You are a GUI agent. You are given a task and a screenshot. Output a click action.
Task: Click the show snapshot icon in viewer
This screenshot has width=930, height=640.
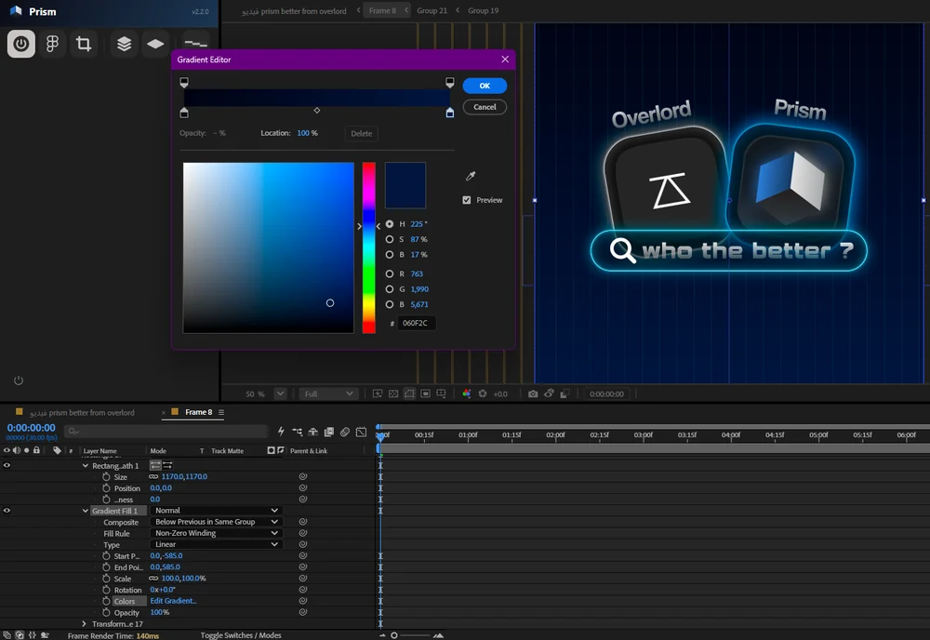pos(550,393)
